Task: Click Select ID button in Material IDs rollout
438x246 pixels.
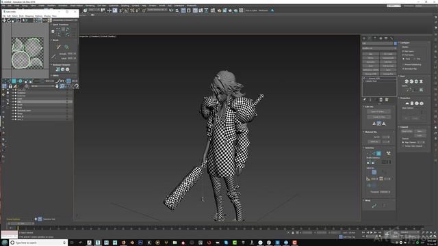Action: [374, 141]
